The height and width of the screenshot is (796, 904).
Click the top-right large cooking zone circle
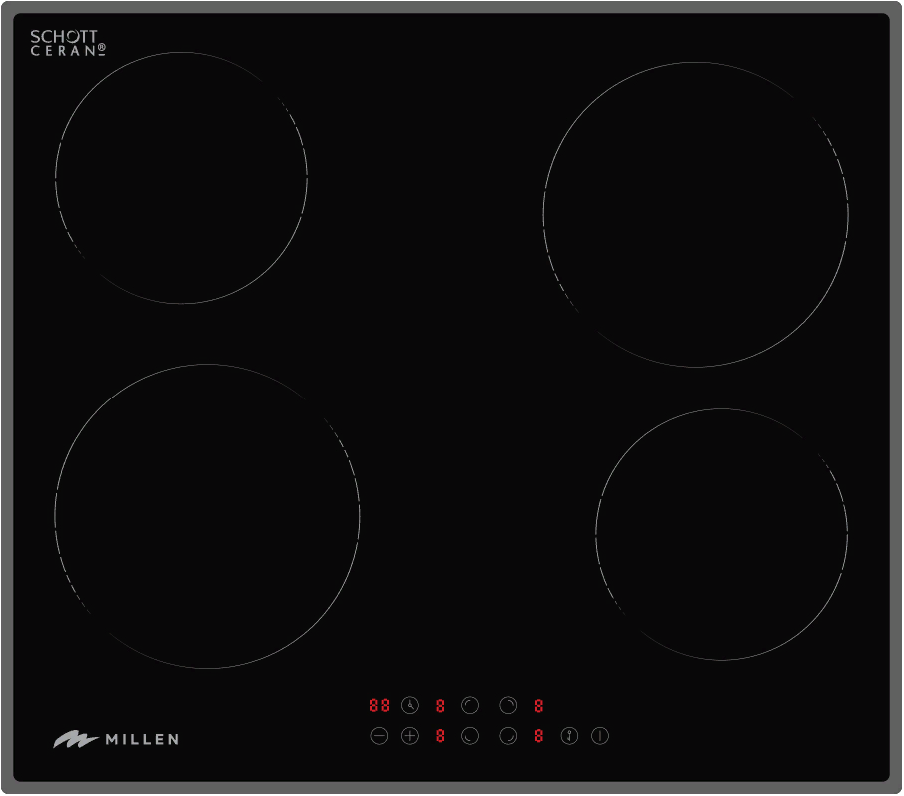pyautogui.click(x=696, y=214)
